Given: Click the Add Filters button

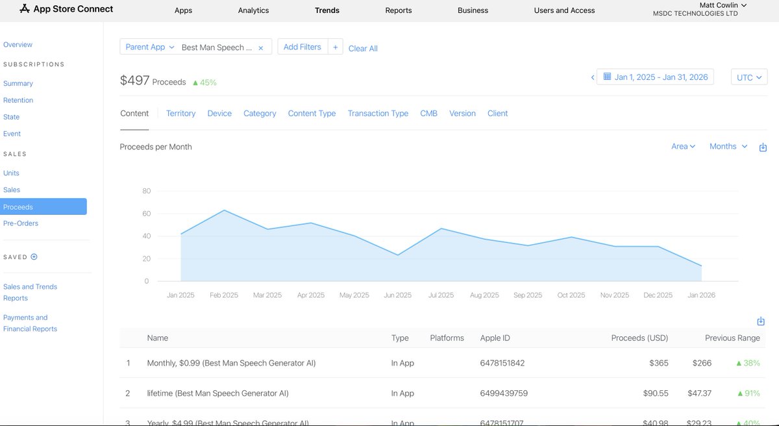Looking at the screenshot, I should pyautogui.click(x=303, y=47).
